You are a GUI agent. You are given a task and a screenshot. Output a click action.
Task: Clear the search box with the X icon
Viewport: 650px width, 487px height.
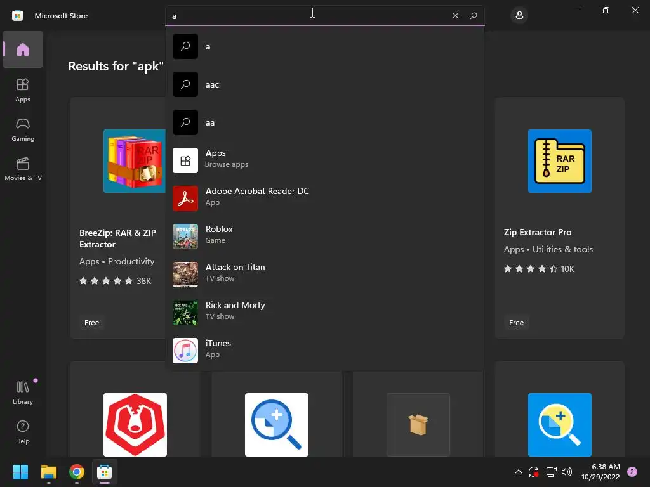[456, 16]
